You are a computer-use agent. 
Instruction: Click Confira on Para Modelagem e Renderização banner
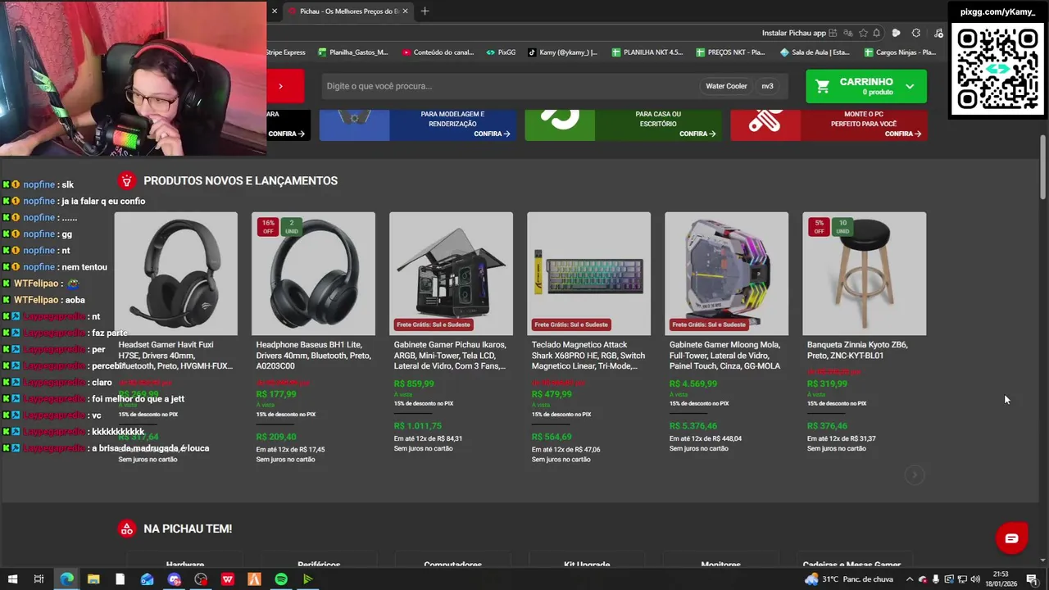tap(492, 134)
